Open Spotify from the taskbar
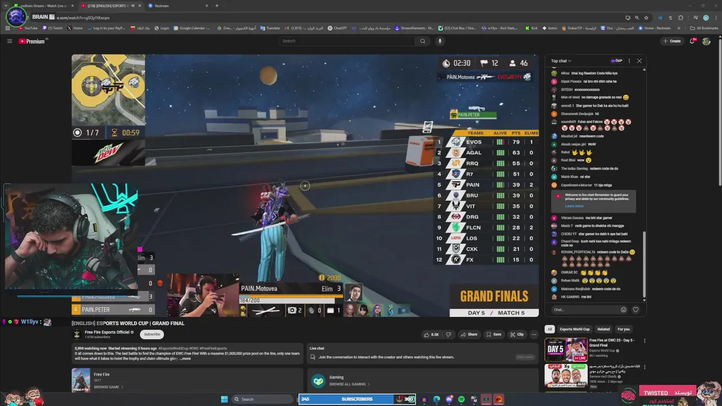 click(x=461, y=399)
